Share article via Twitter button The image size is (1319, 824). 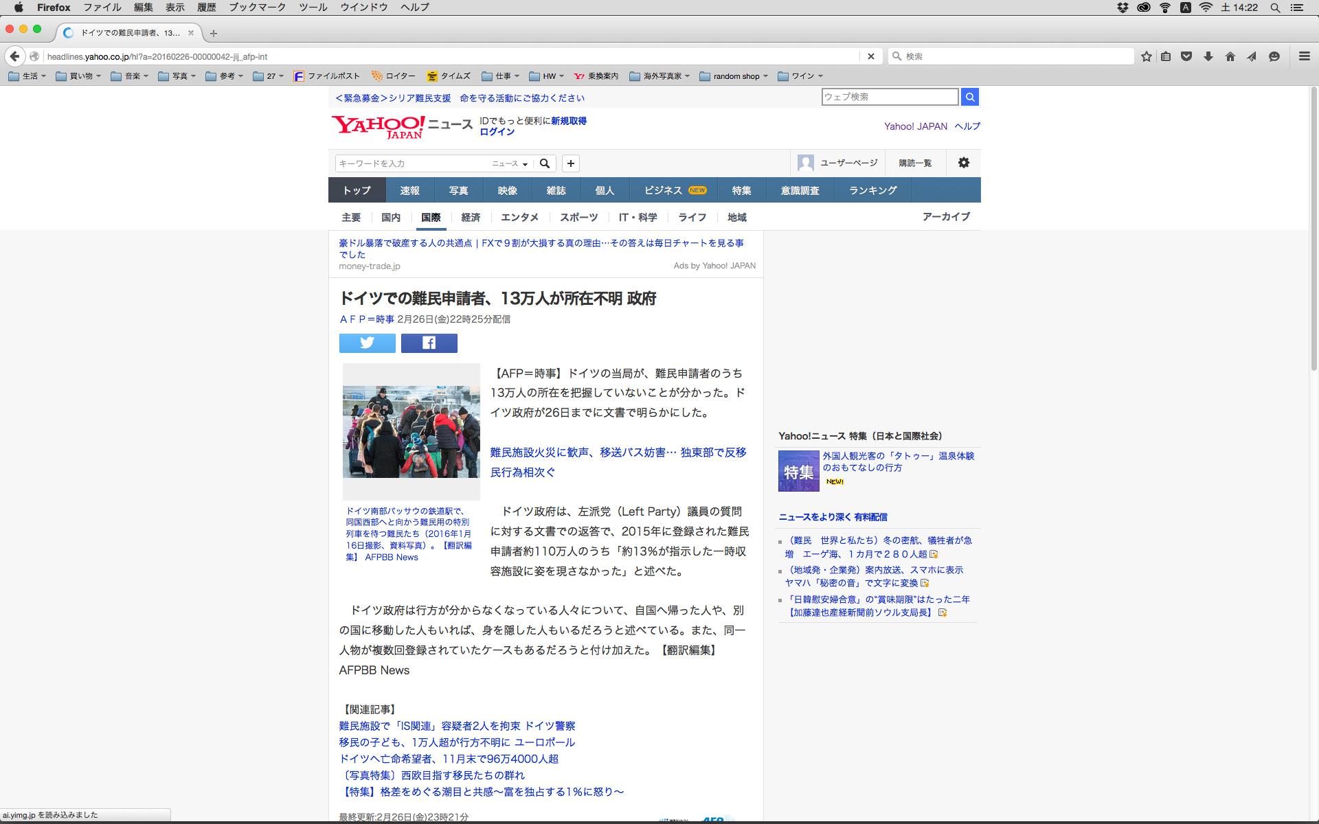(x=367, y=343)
